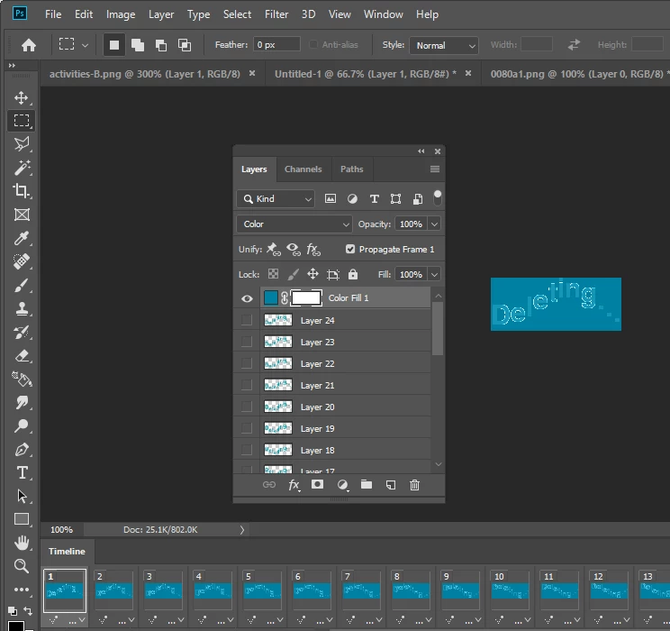Select the Smudge tool

(22, 403)
